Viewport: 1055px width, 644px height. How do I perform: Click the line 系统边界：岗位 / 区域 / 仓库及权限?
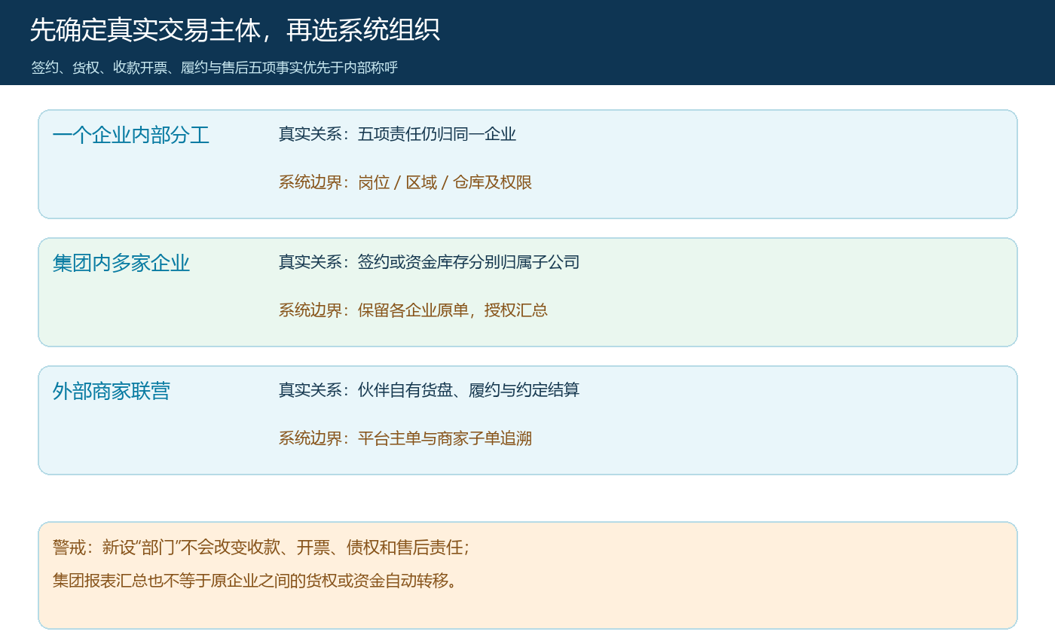pyautogui.click(x=405, y=183)
